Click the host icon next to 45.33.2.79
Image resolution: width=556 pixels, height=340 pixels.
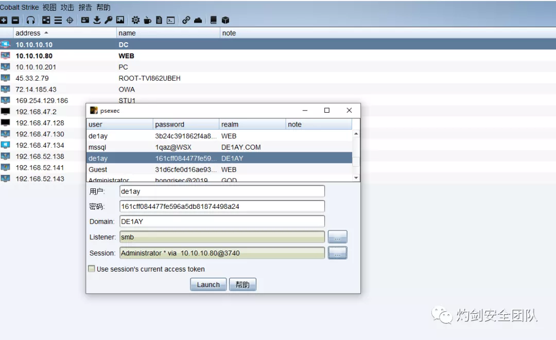click(5, 78)
